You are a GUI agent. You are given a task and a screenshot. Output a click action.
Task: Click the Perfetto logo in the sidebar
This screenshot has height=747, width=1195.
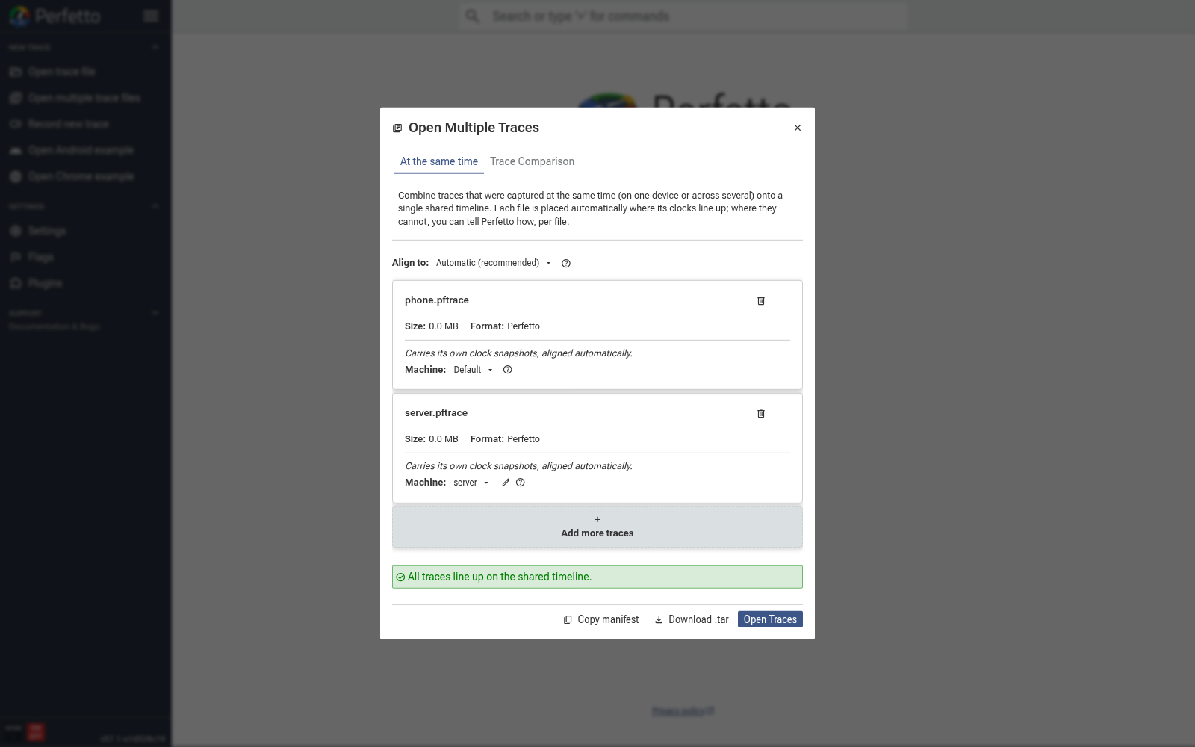tap(55, 16)
